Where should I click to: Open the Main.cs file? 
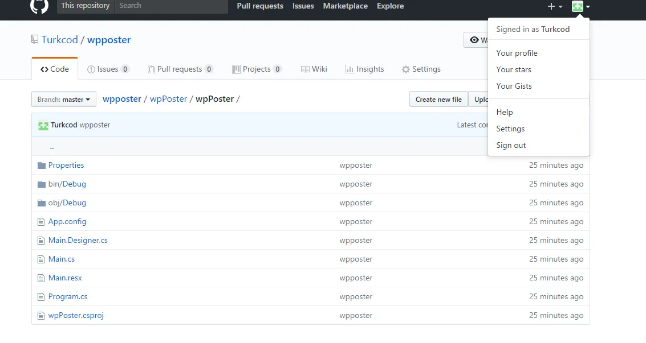(62, 259)
